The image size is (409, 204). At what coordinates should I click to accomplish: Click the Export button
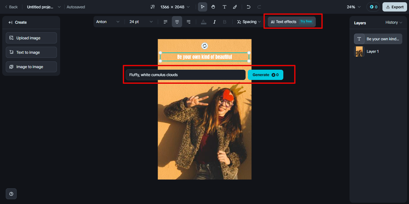(395, 7)
